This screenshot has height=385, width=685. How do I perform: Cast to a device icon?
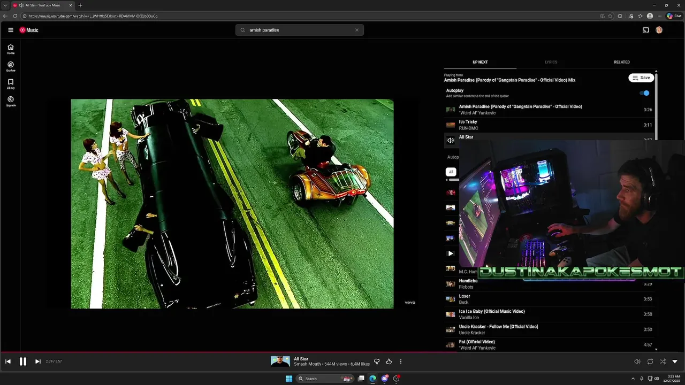tap(646, 30)
